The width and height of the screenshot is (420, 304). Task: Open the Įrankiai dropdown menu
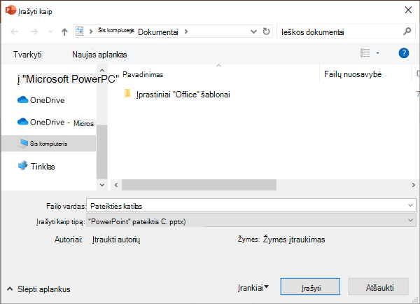(253, 288)
